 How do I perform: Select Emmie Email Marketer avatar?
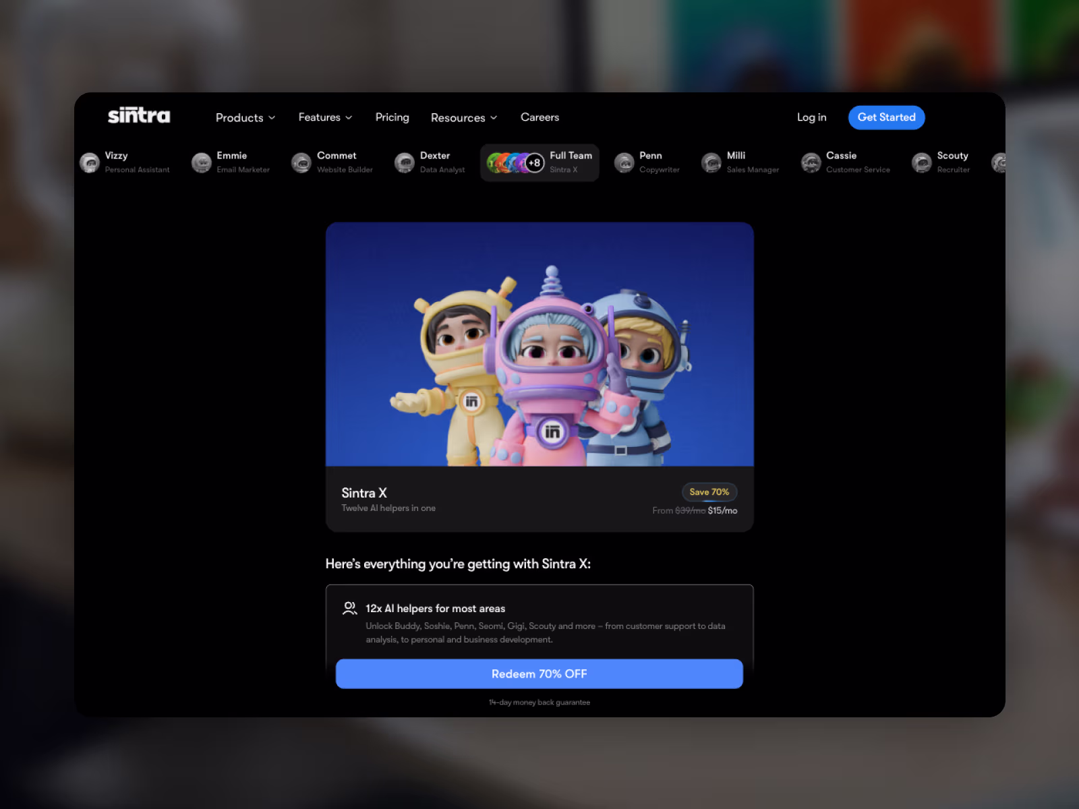point(202,162)
